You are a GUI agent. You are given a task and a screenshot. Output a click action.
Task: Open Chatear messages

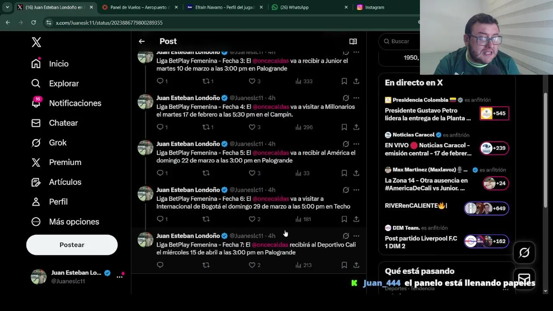coord(54,123)
